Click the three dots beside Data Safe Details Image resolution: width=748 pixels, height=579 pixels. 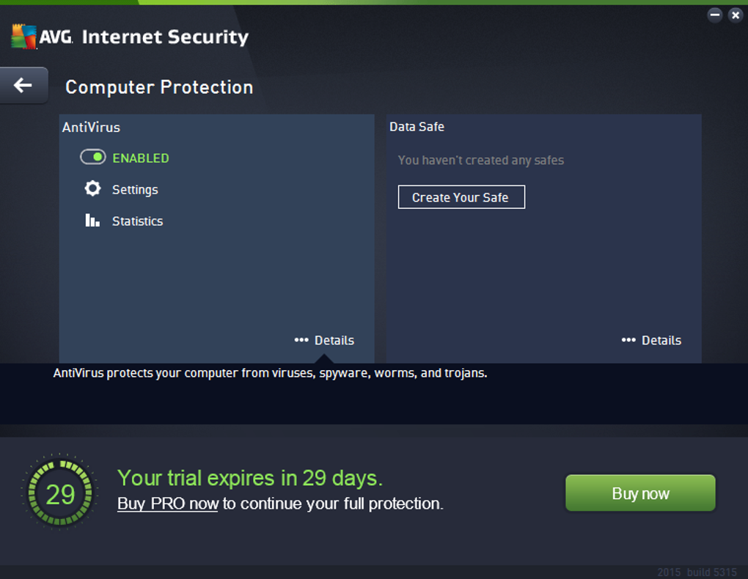(x=628, y=340)
